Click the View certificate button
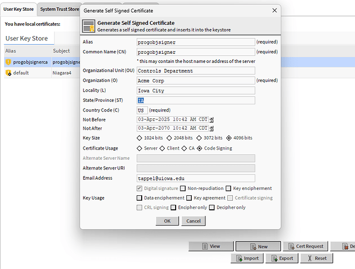Image resolution: width=355 pixels, height=269 pixels. coord(211,246)
